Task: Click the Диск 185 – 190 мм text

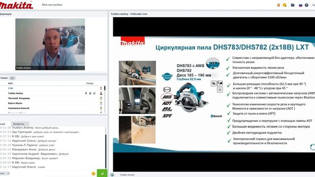Action: (x=194, y=75)
